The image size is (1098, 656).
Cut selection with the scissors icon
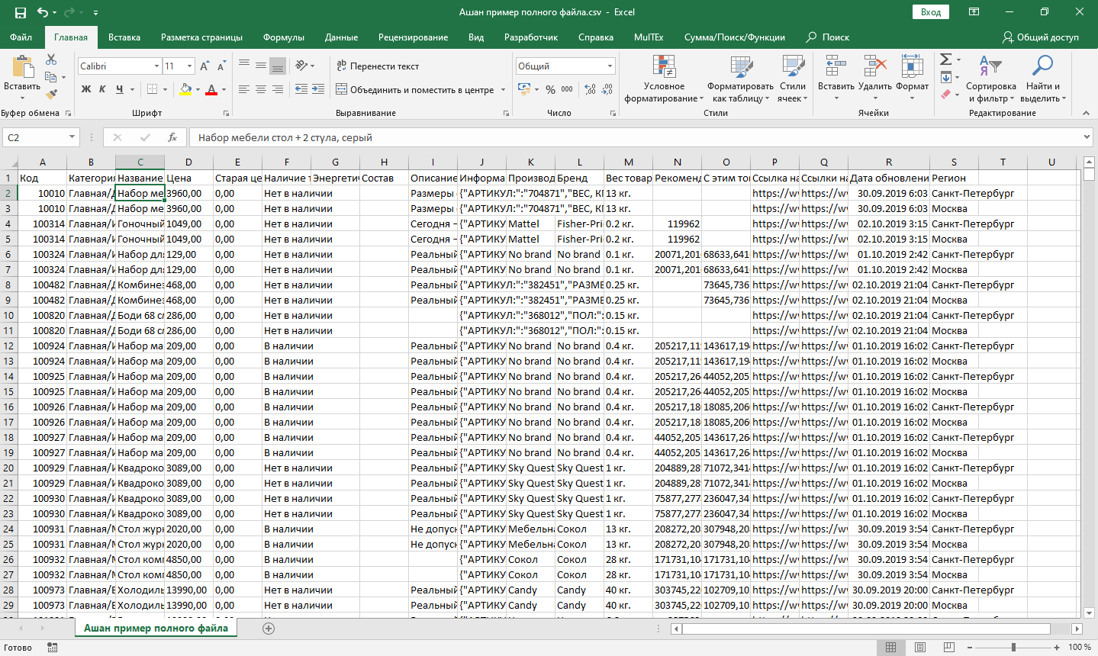(51, 59)
